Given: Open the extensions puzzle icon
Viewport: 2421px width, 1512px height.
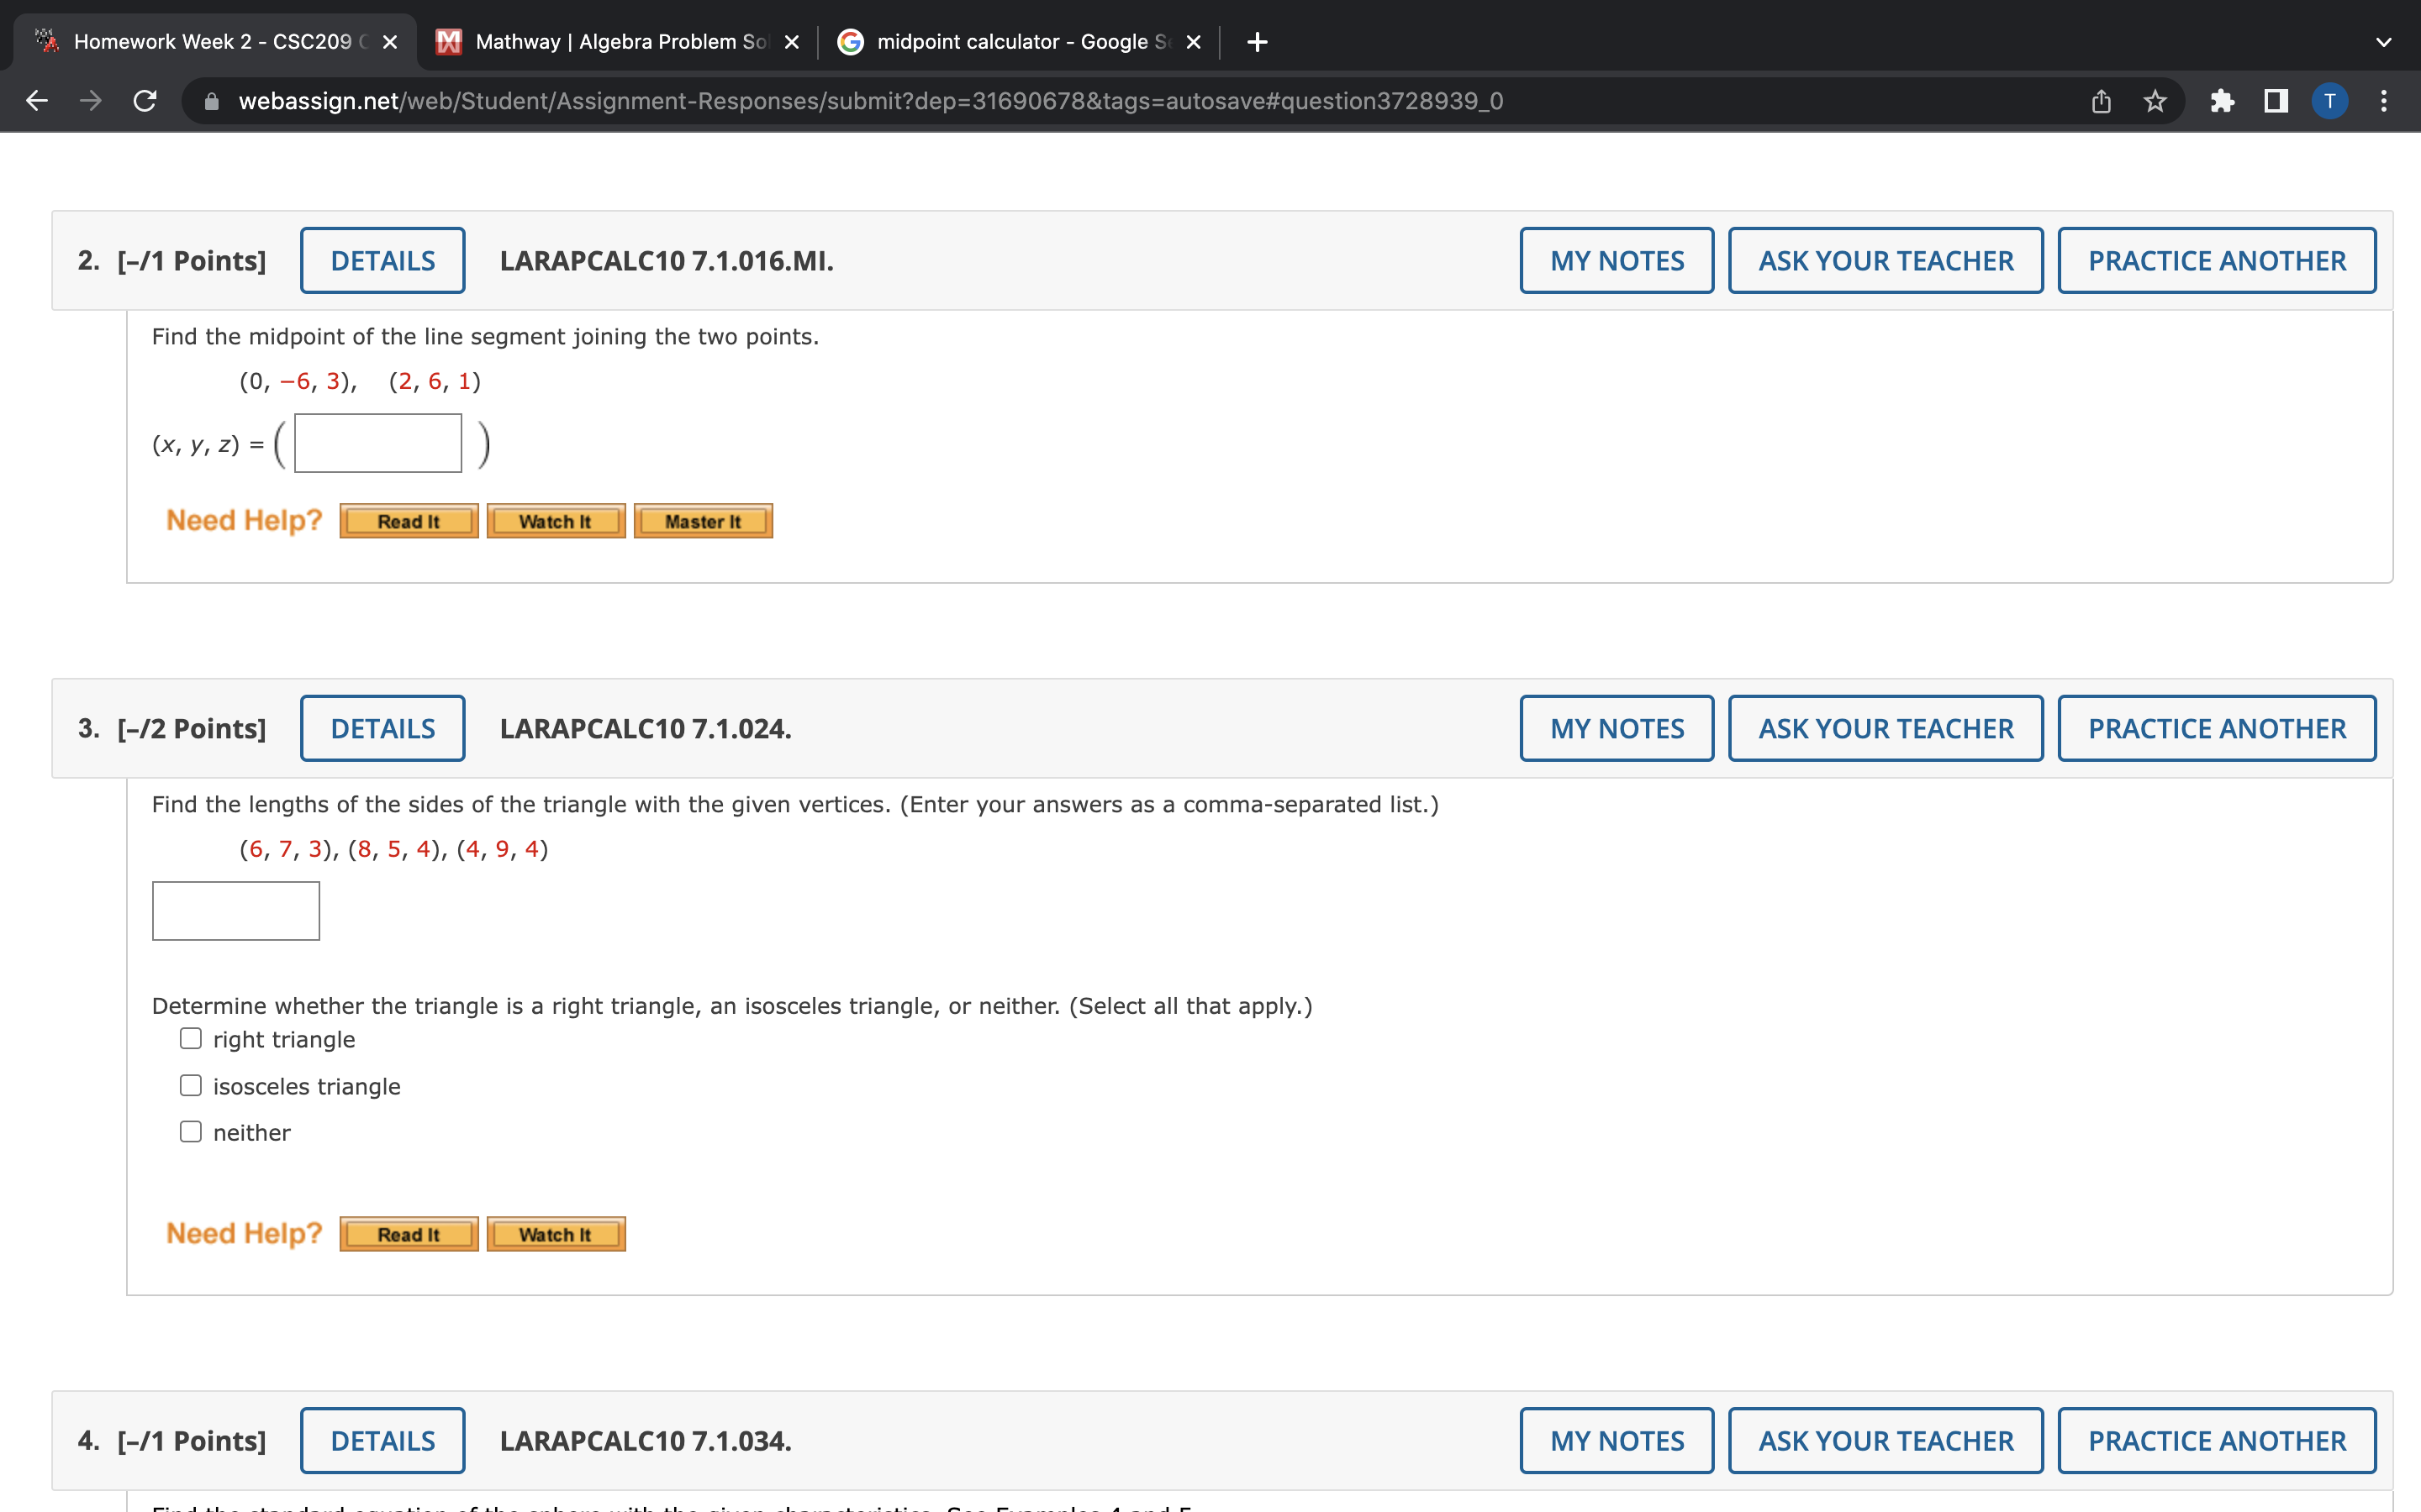Looking at the screenshot, I should click(x=2222, y=101).
